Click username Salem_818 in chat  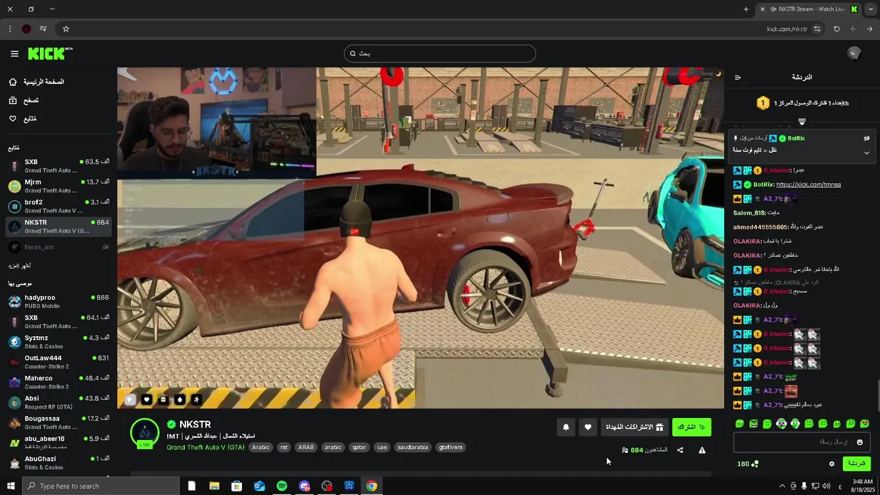749,213
